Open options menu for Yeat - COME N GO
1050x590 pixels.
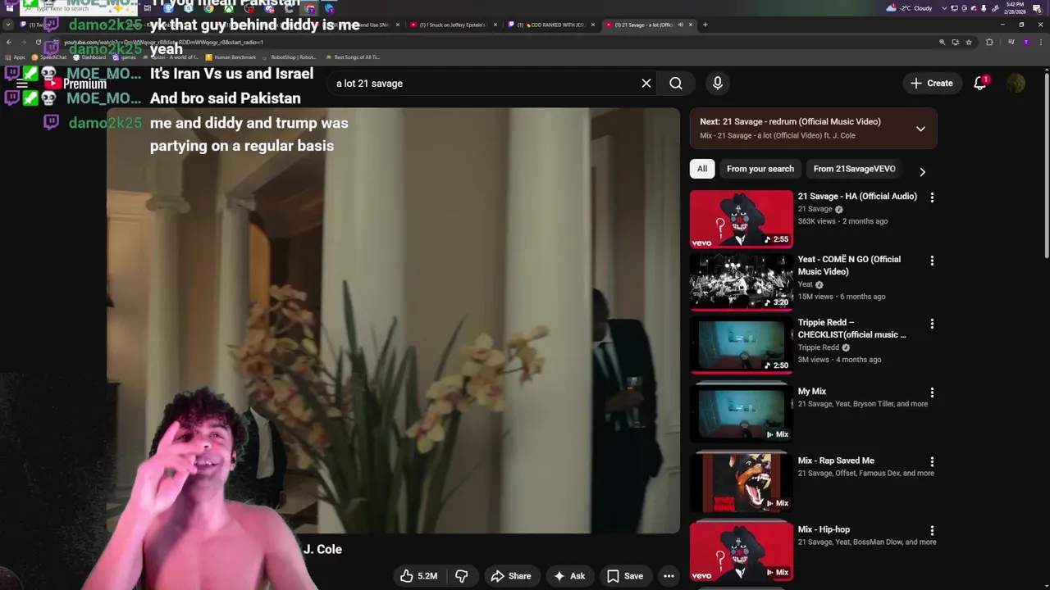click(932, 261)
